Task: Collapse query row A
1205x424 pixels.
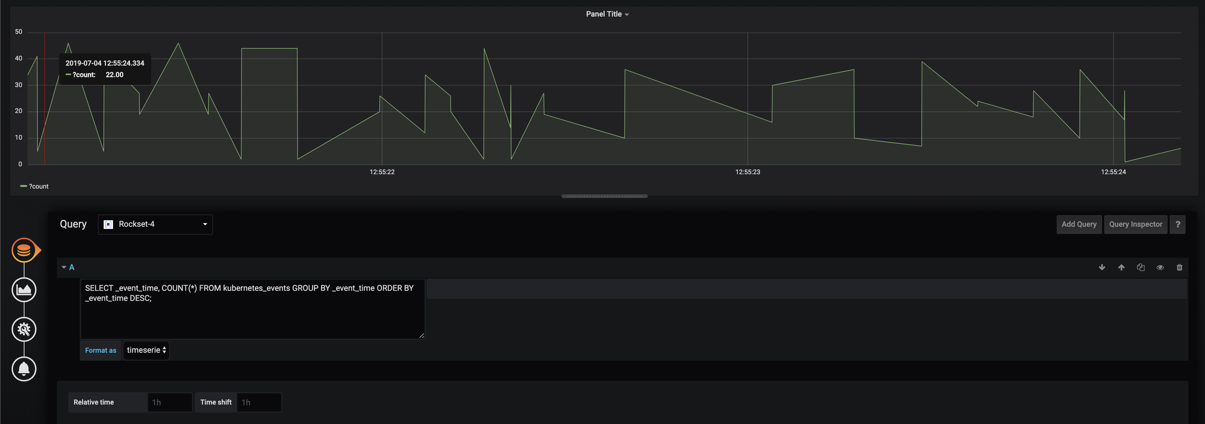Action: [x=64, y=267]
